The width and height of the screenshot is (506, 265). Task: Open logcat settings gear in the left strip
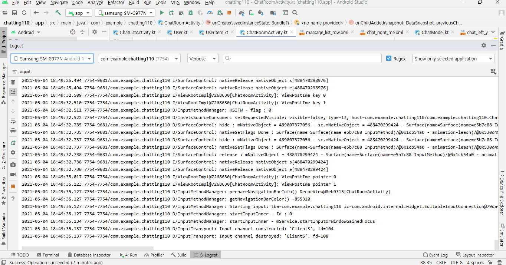click(13, 152)
